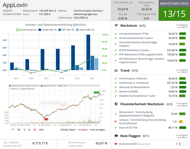This screenshot has height=149, width=190.
Task: Click the Umsatz / Verschuldung yellow comparison bar
Action: [x=183, y=121]
